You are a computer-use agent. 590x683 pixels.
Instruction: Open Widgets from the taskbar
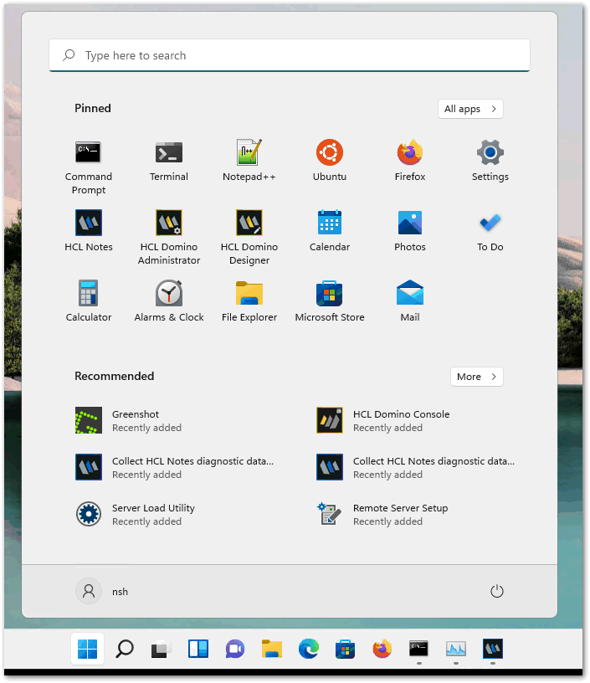[198, 649]
